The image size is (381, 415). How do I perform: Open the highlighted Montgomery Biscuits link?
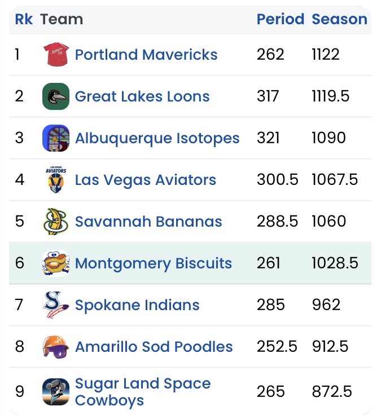coord(154,263)
